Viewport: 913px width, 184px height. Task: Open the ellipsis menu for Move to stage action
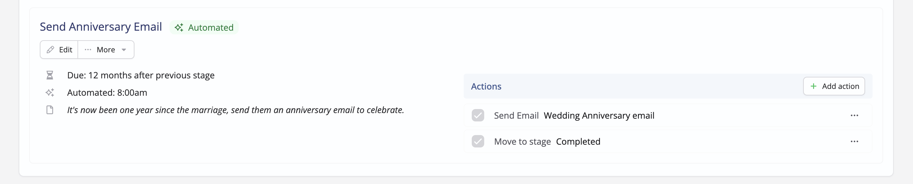[x=854, y=142]
